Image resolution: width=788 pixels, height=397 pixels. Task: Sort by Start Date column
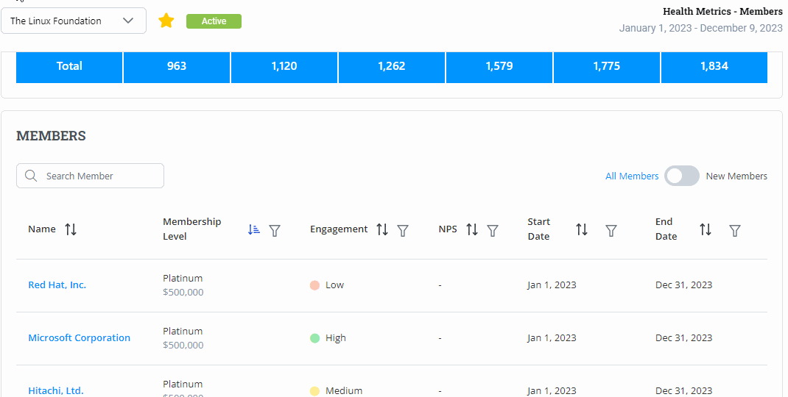582,230
